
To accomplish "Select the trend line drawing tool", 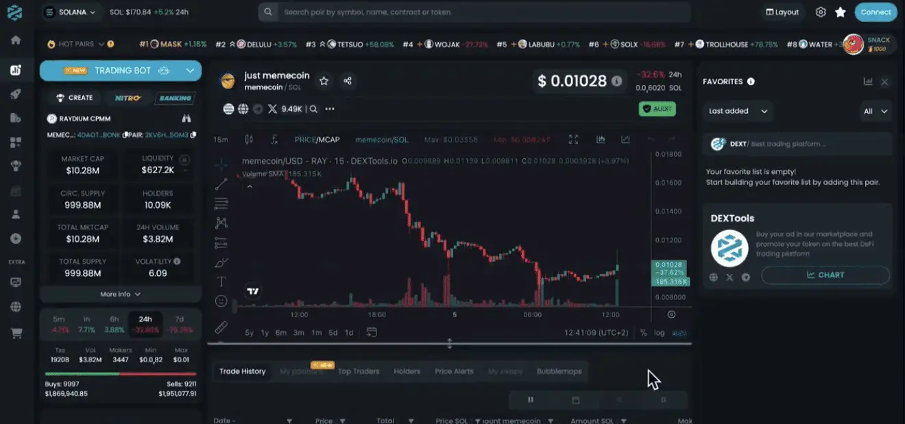I will (x=221, y=184).
